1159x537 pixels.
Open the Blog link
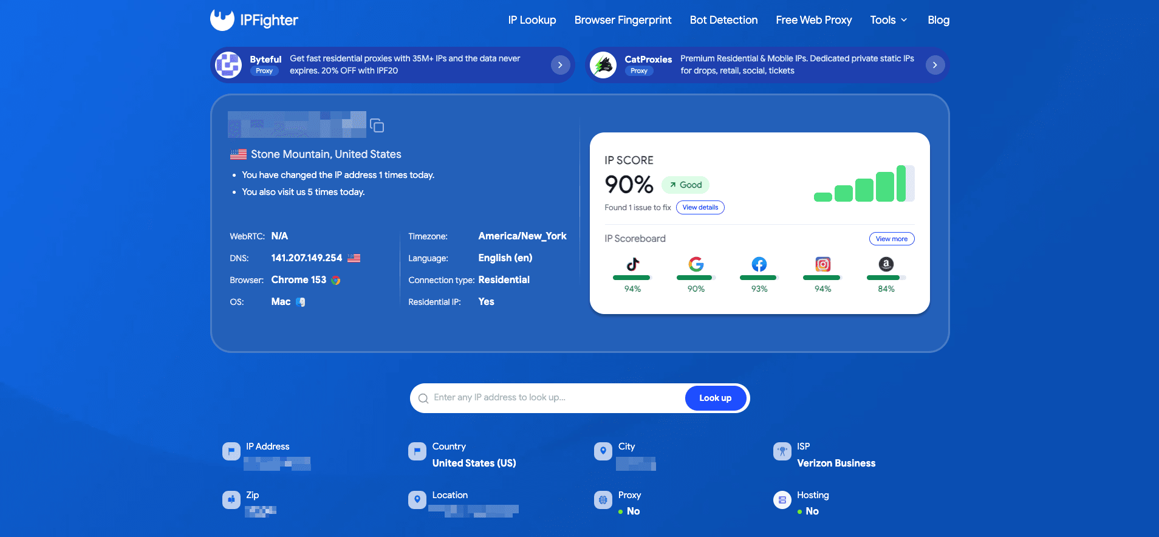(x=938, y=20)
